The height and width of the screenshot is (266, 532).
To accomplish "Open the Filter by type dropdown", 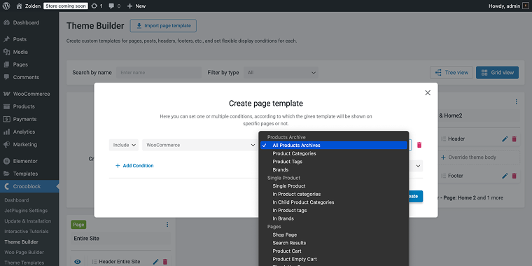I will [281, 73].
